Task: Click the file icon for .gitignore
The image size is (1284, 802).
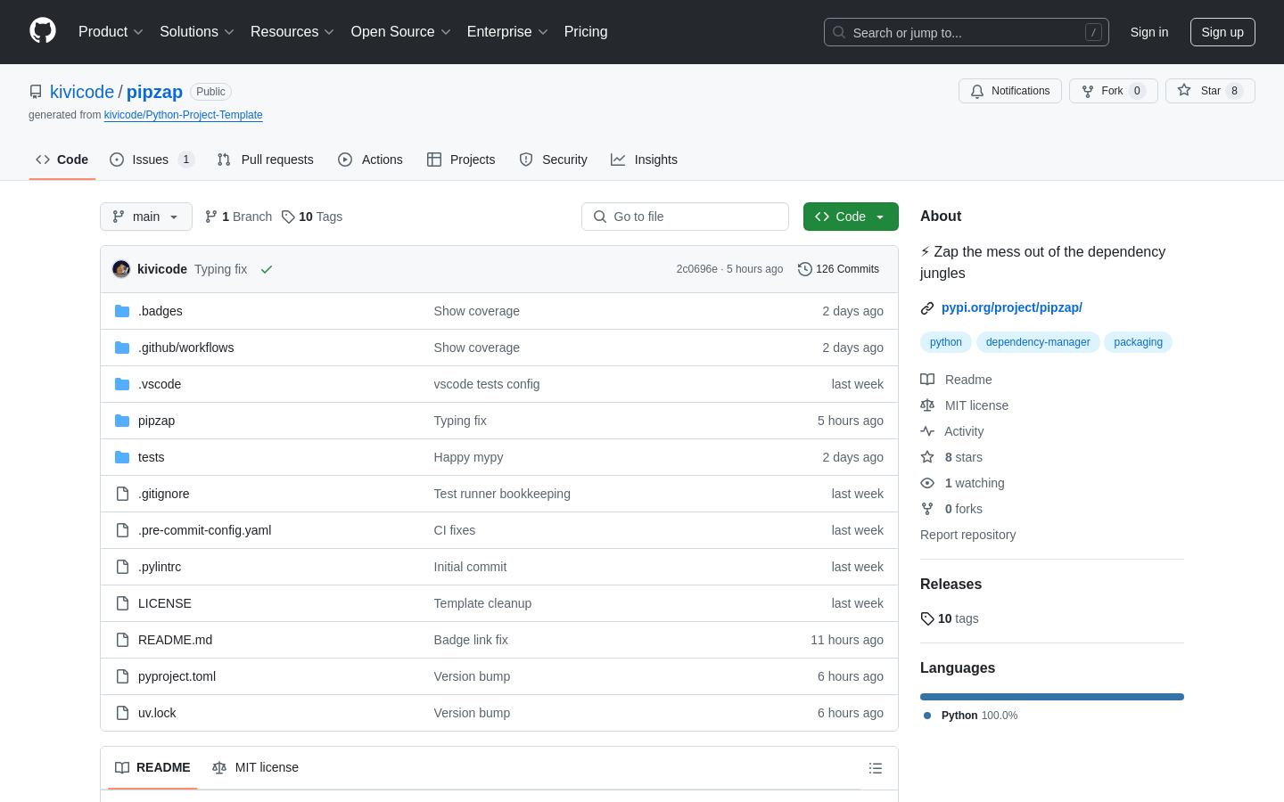Action: tap(122, 494)
